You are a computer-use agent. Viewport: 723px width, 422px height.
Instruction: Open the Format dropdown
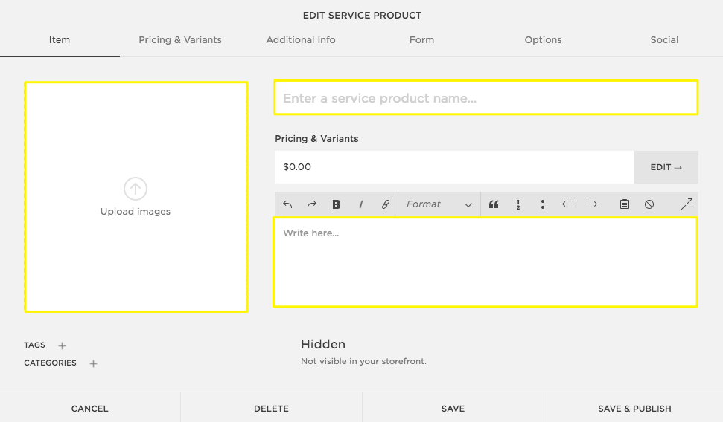tap(439, 204)
